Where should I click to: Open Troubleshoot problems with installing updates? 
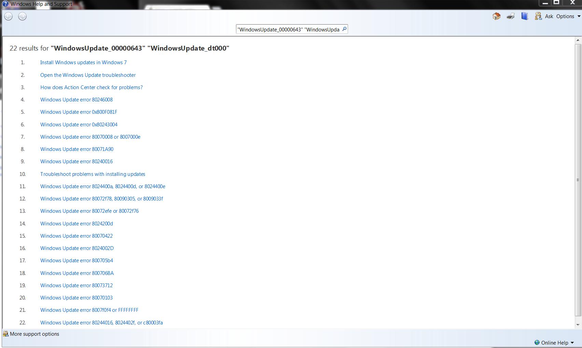pyautogui.click(x=93, y=174)
